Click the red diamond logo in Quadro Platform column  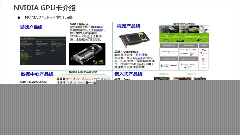[203, 59]
